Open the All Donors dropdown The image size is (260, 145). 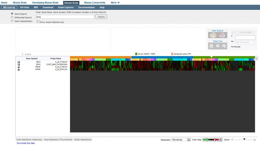tap(245, 42)
